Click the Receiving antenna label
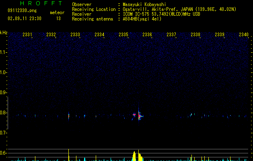Image resolution: width=253 pixels, height=161 pixels. click(93, 19)
